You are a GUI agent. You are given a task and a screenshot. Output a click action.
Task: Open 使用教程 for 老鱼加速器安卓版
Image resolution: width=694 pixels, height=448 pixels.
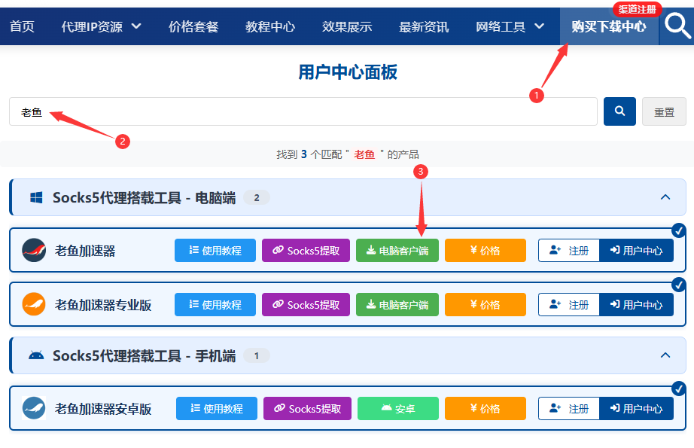pos(217,409)
